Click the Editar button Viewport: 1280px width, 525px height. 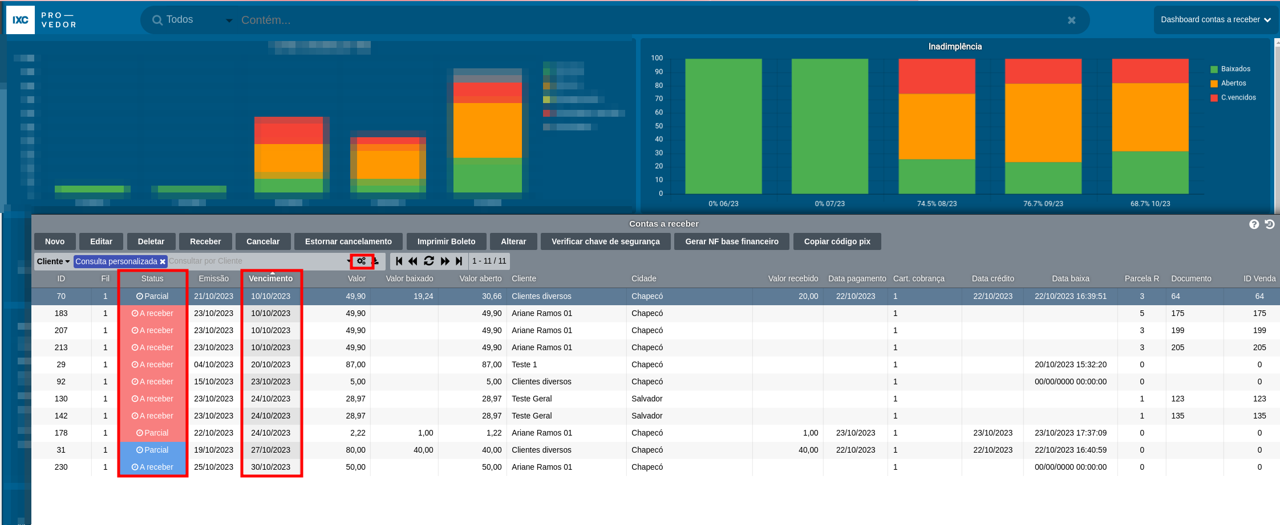pos(101,241)
